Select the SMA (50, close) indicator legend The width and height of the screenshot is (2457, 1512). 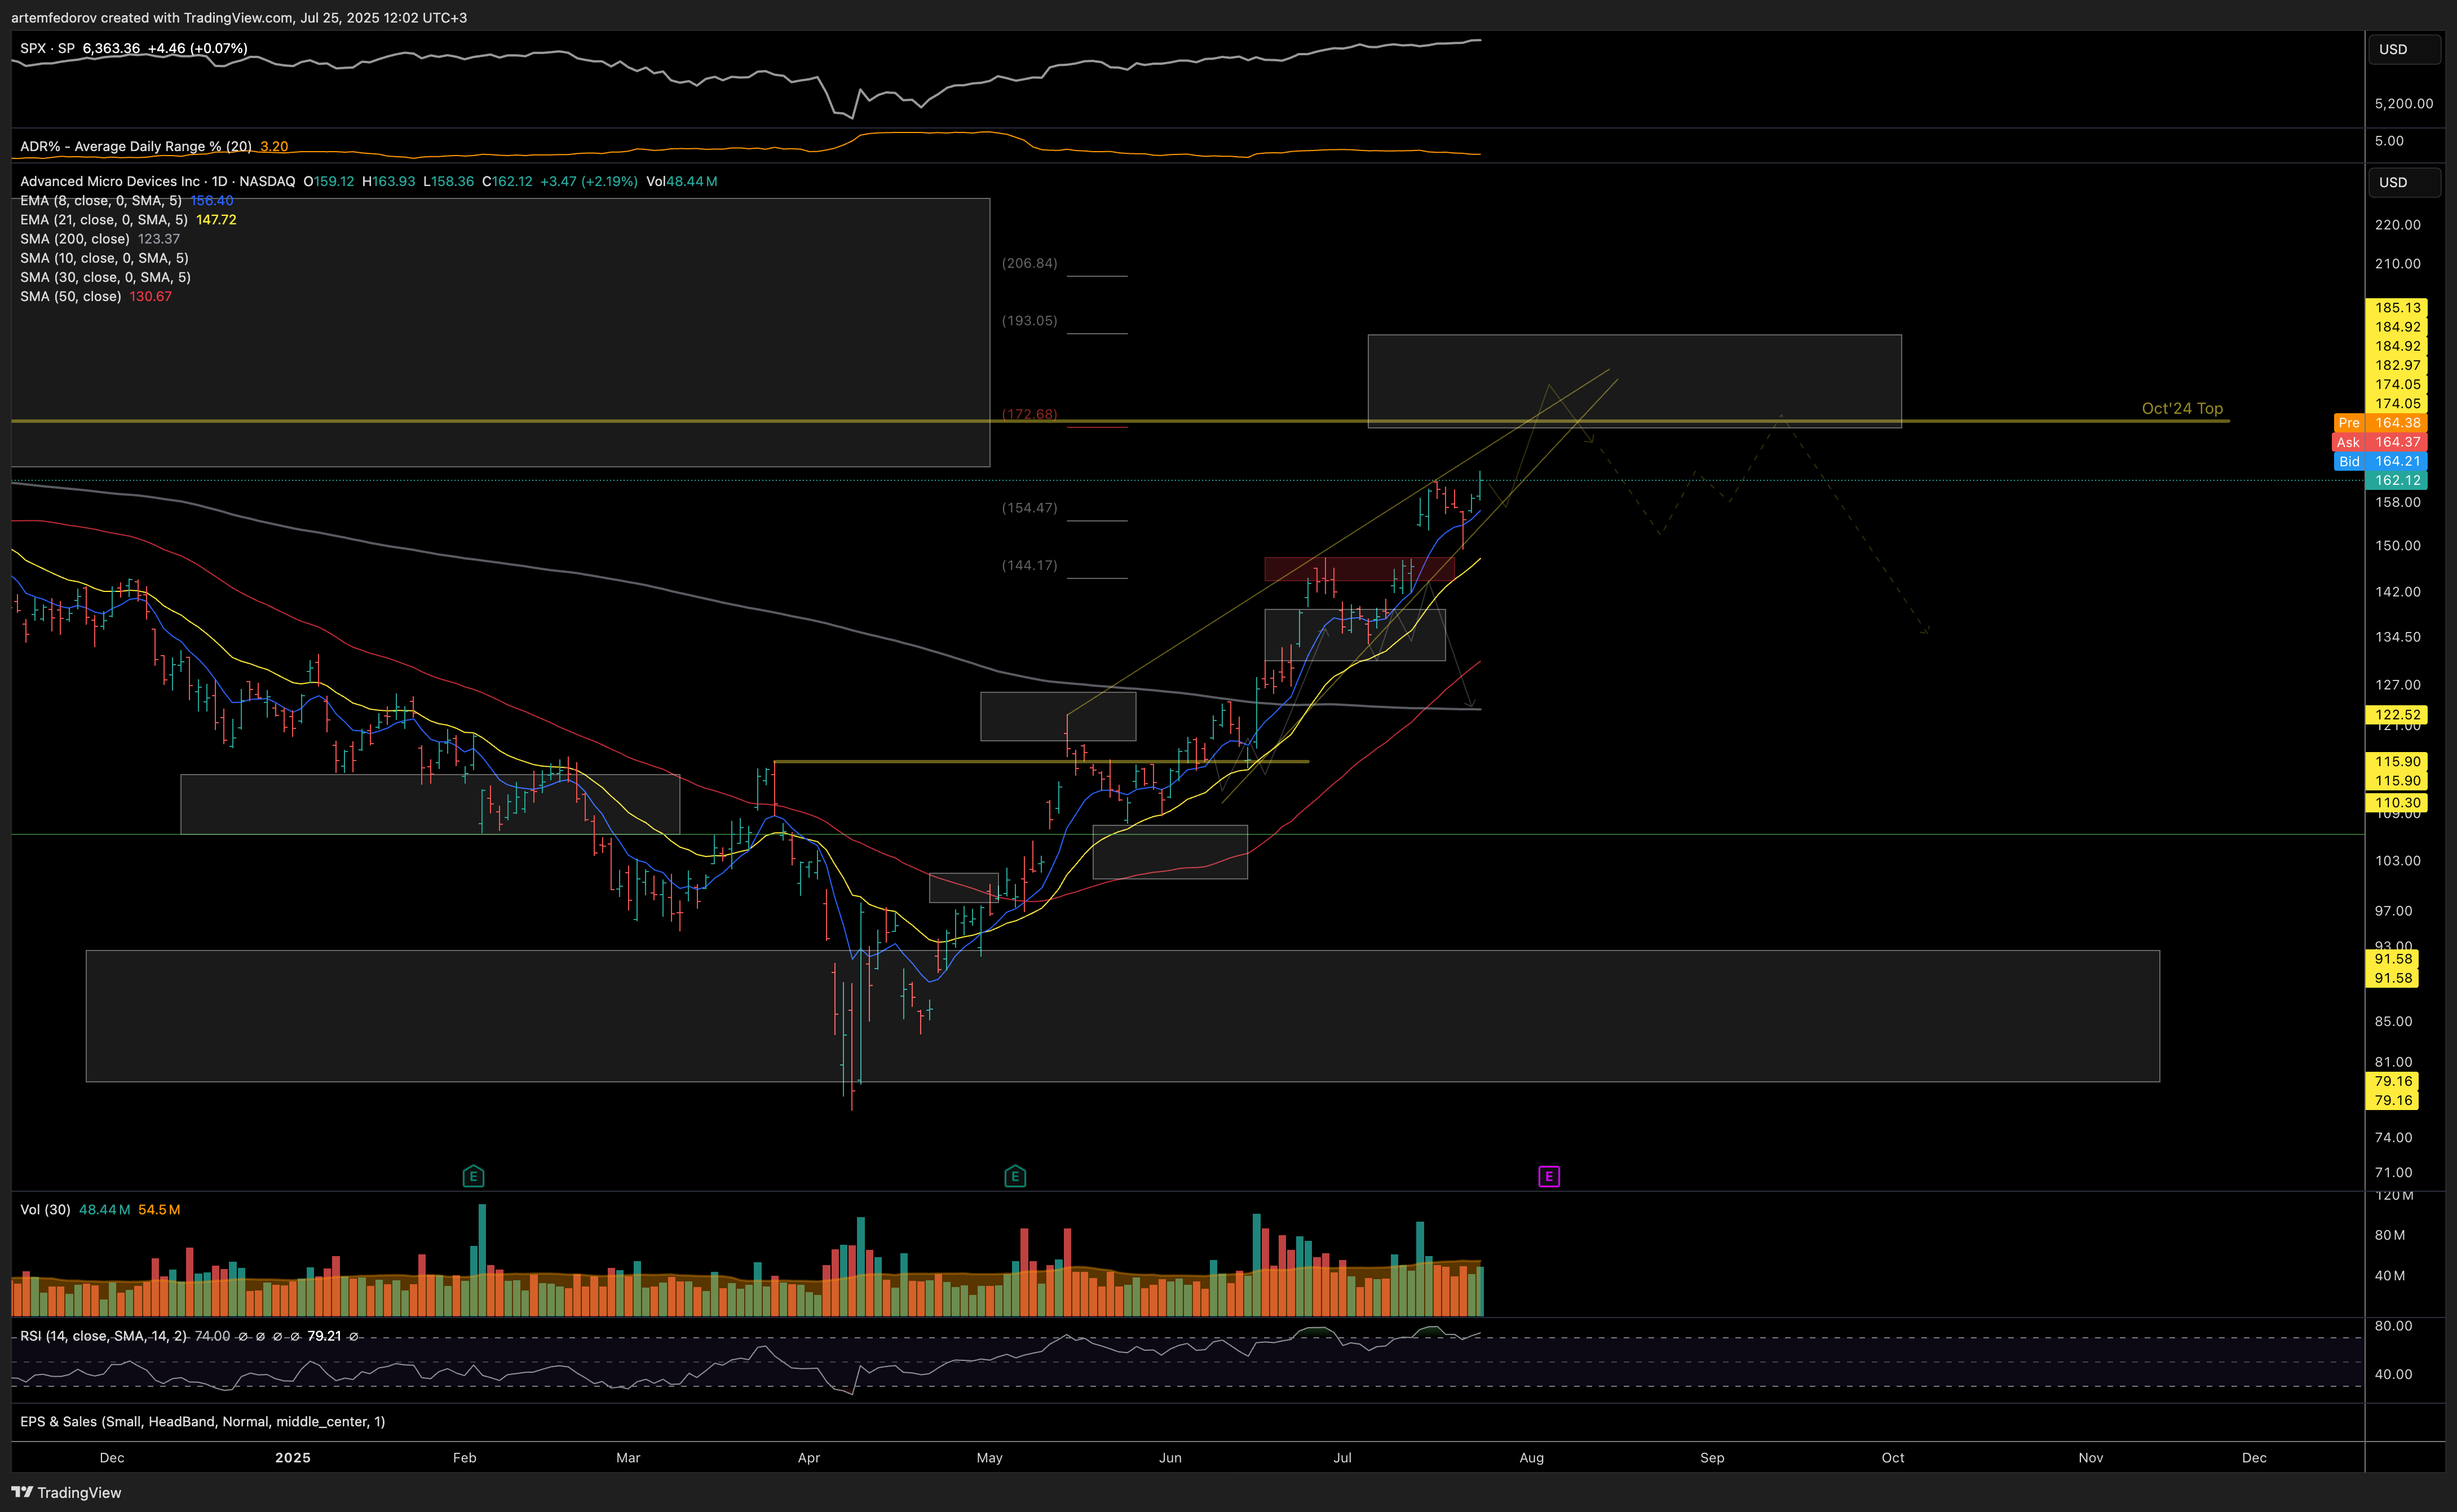point(71,296)
